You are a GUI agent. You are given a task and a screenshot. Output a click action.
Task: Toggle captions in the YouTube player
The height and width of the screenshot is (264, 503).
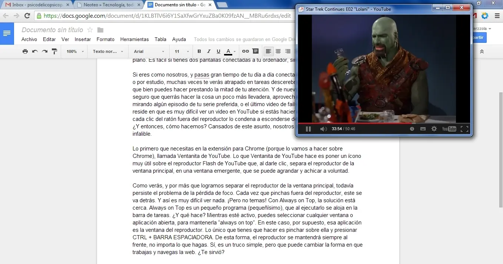[423, 129]
